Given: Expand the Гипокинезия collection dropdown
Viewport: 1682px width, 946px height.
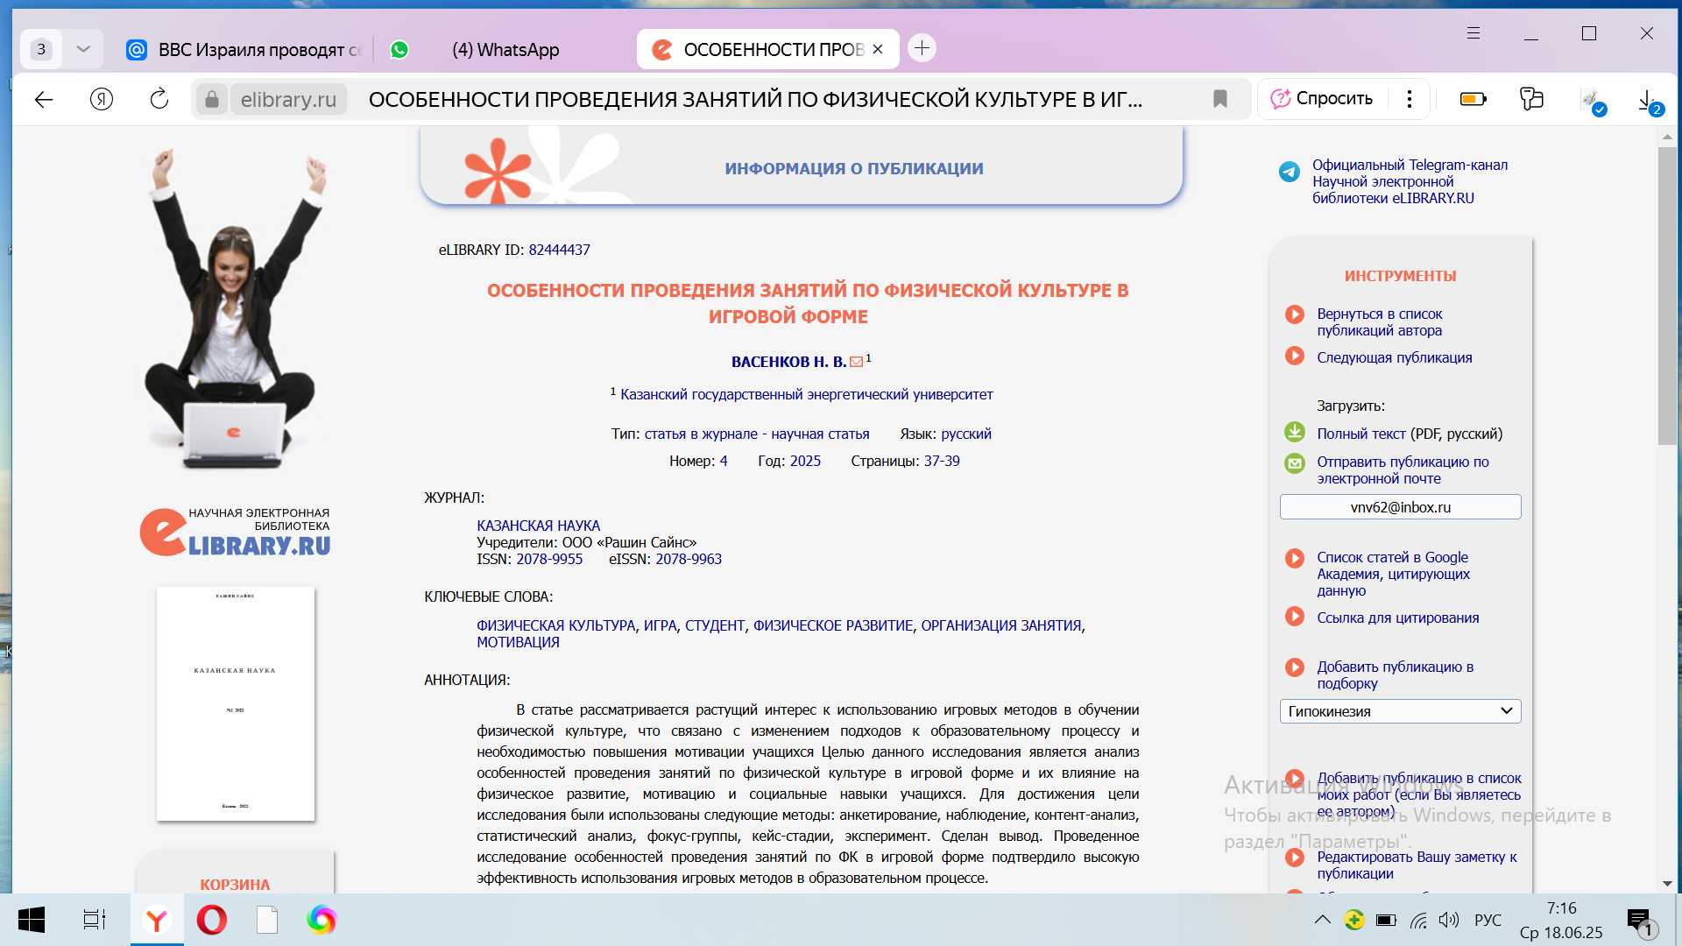Looking at the screenshot, I should (x=1399, y=711).
